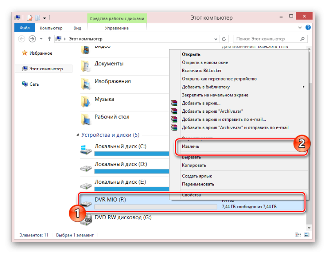Screen dimensions: 327x254
Task: Select Средства работы с дисками contextual tab
Action: (117, 18)
